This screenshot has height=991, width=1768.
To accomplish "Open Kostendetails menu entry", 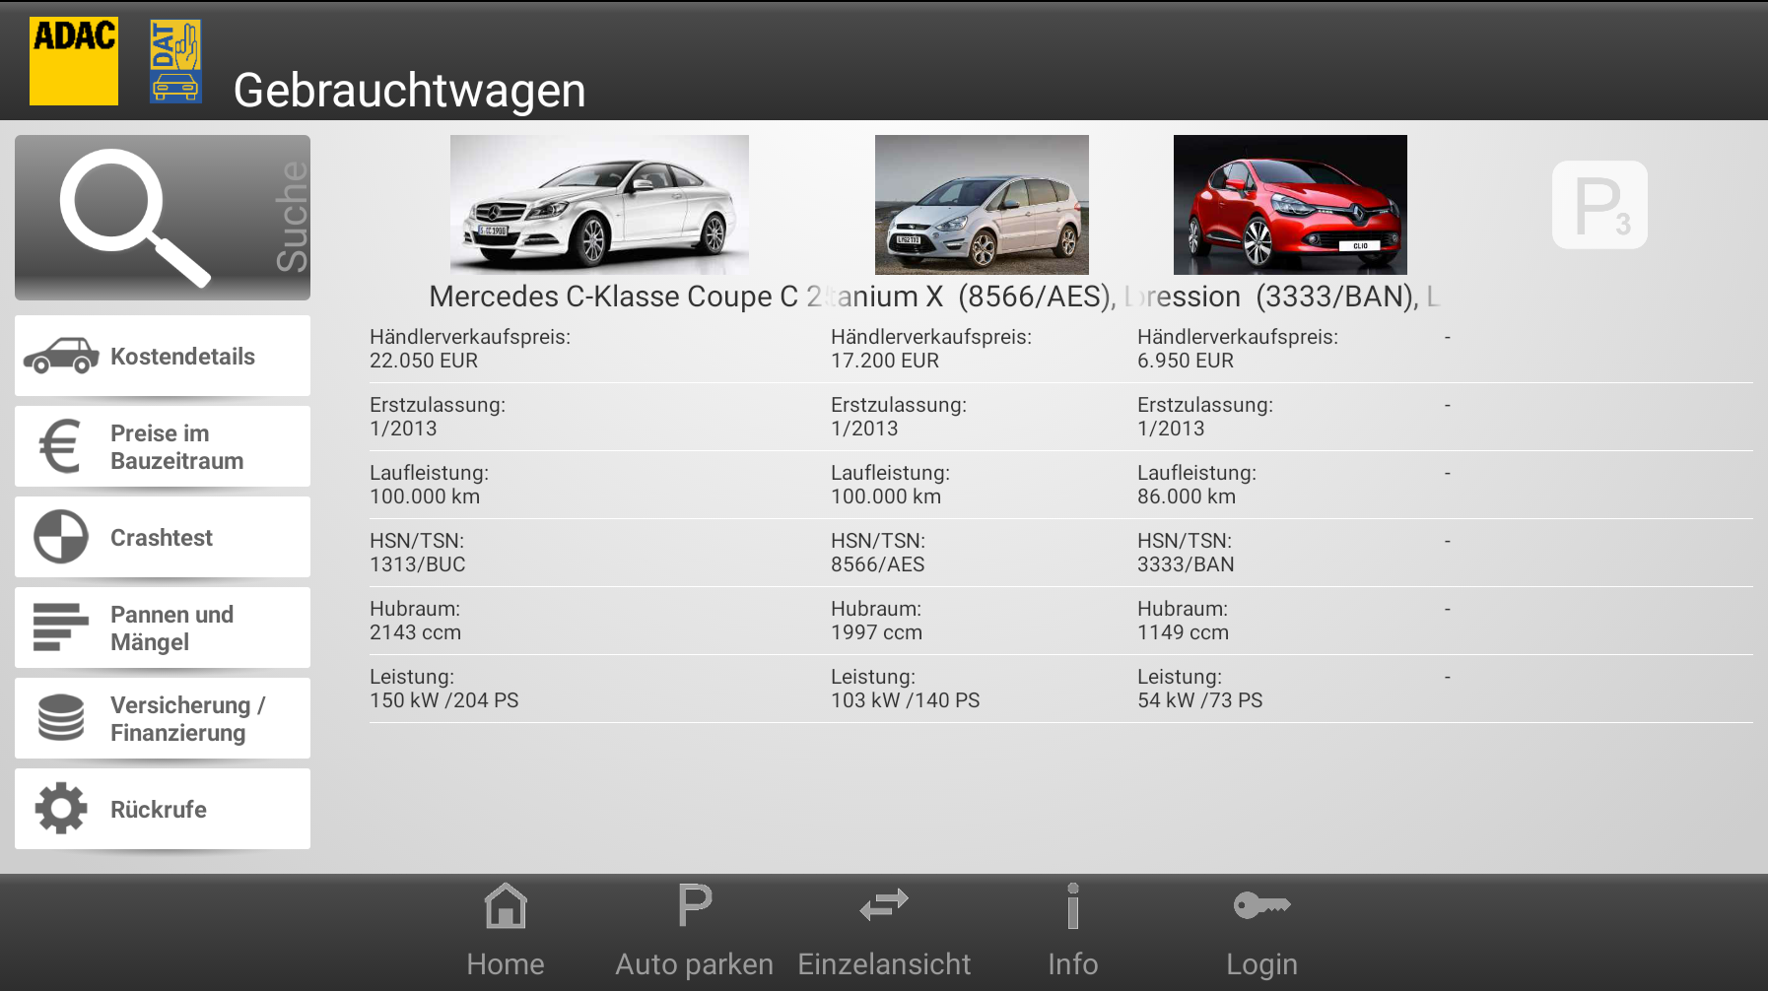I will [x=163, y=356].
